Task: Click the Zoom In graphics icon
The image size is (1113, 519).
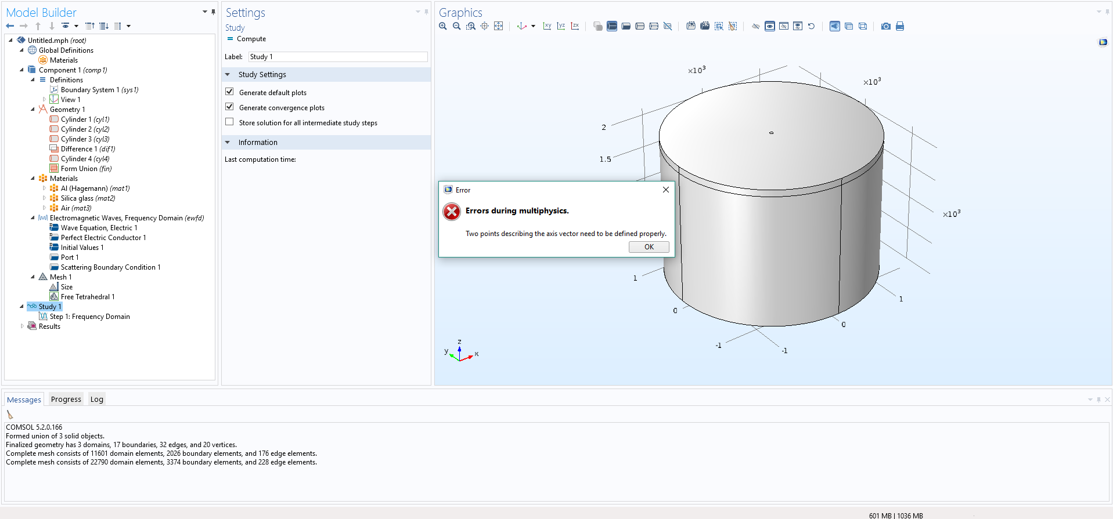Action: click(x=443, y=26)
